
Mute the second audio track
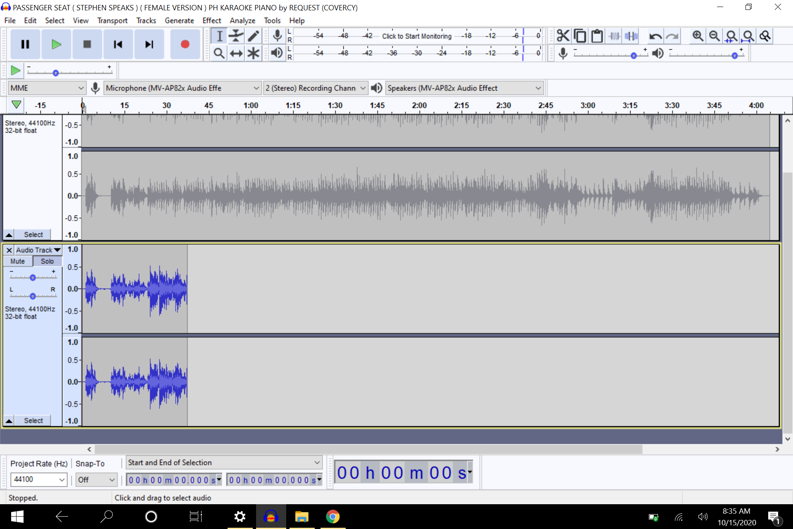(17, 261)
